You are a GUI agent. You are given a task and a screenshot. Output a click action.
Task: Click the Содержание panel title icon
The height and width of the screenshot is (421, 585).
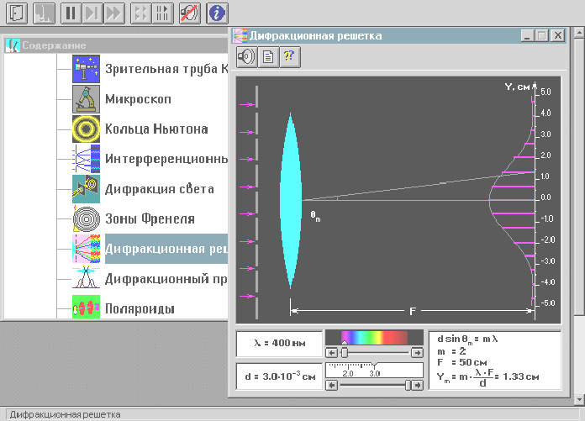(13, 45)
